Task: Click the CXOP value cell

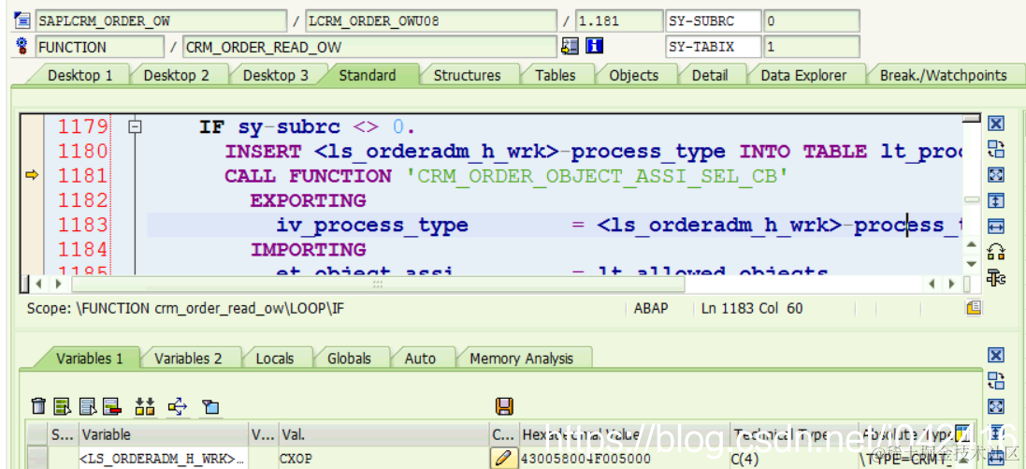Action: pos(384,458)
